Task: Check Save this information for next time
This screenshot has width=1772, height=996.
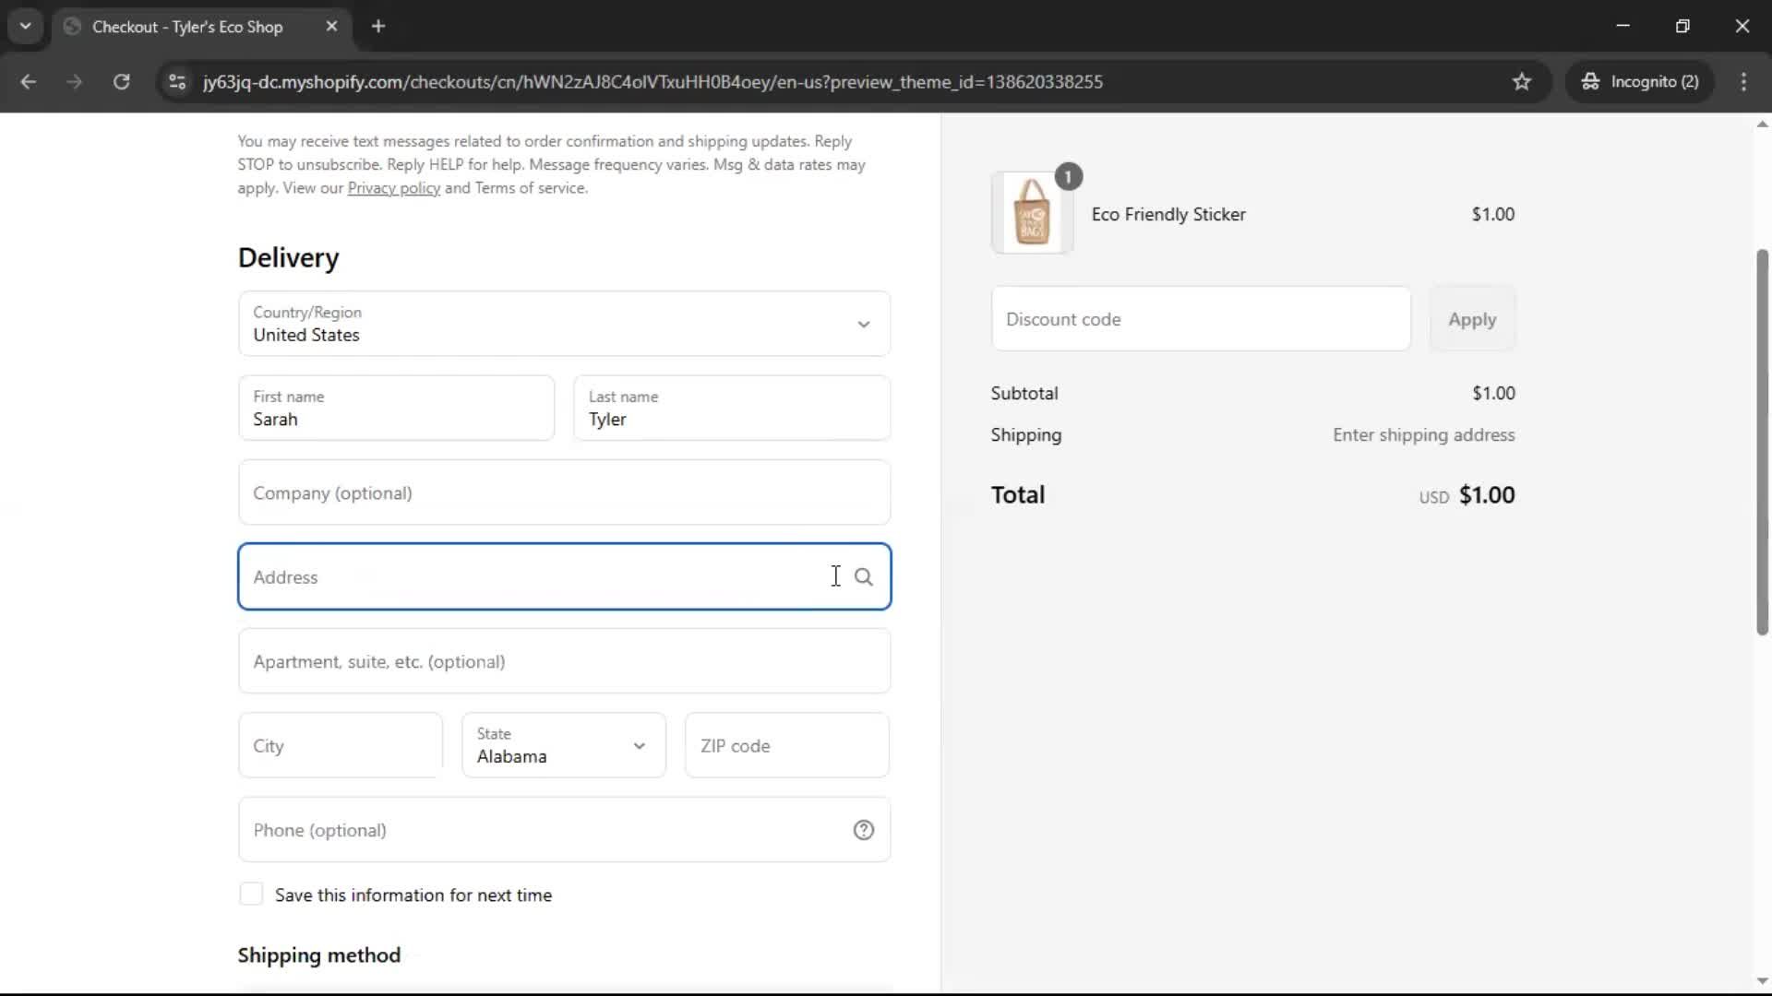Action: (x=251, y=894)
